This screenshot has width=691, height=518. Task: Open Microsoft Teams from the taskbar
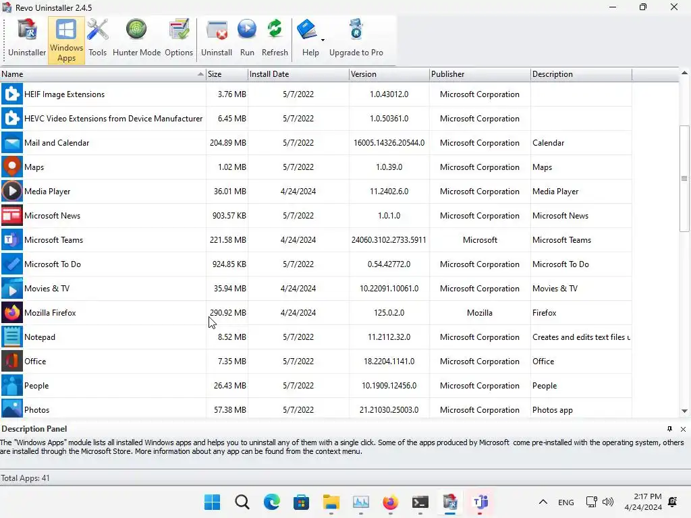click(480, 502)
